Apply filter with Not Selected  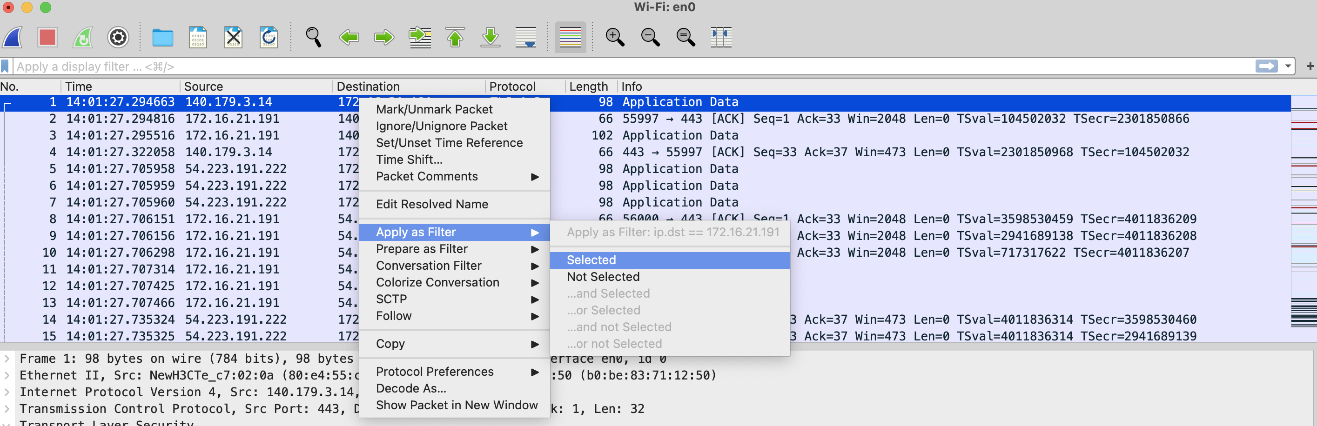tap(670, 277)
